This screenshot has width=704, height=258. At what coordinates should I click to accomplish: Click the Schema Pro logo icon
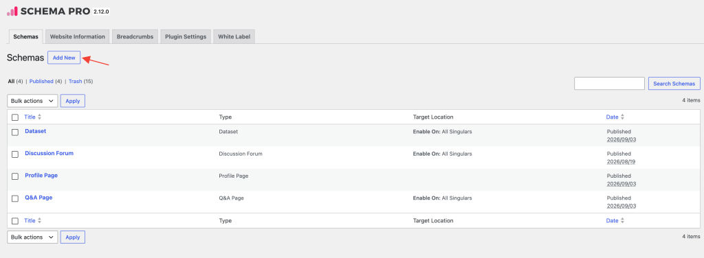click(12, 11)
